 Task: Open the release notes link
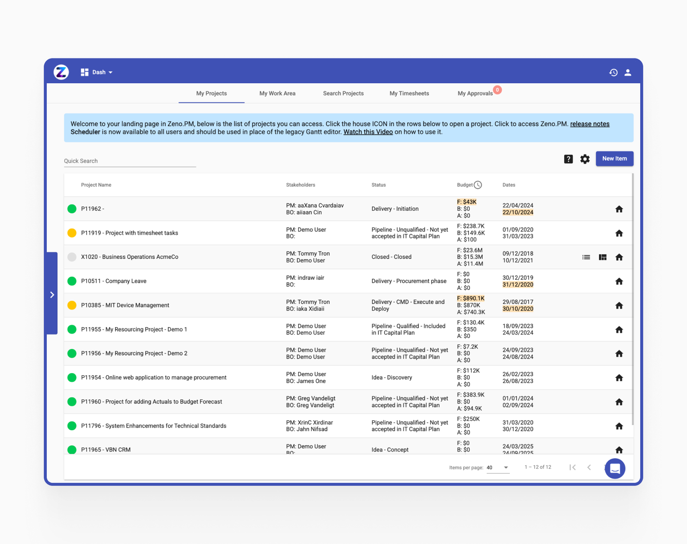tap(590, 124)
